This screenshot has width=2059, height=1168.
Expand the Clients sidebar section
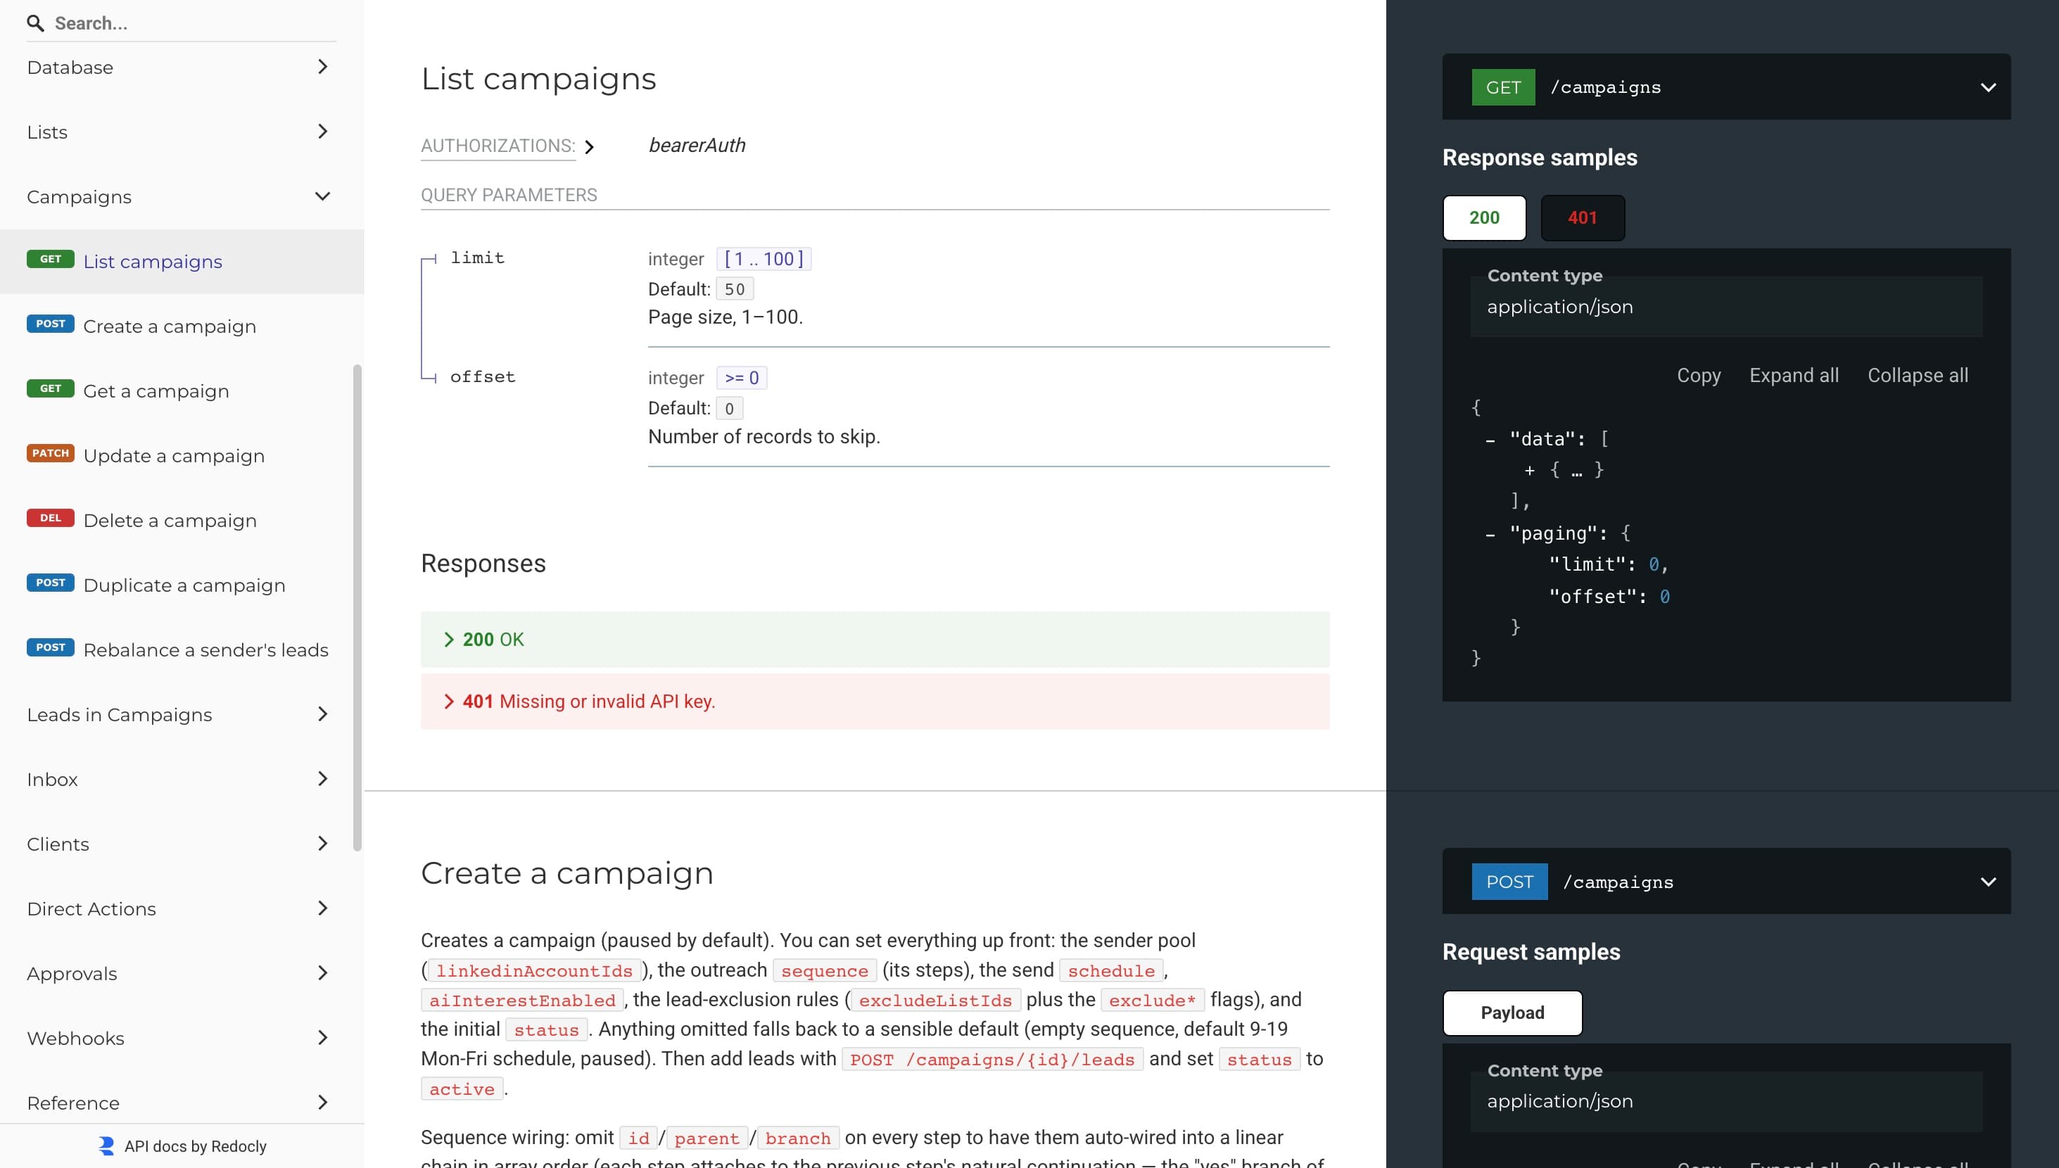pyautogui.click(x=182, y=844)
